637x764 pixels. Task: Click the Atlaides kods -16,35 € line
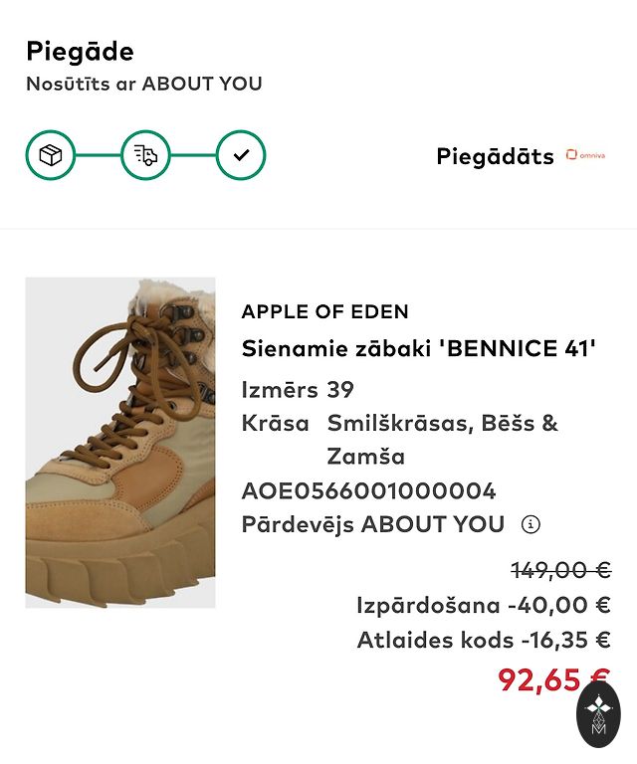coord(483,640)
